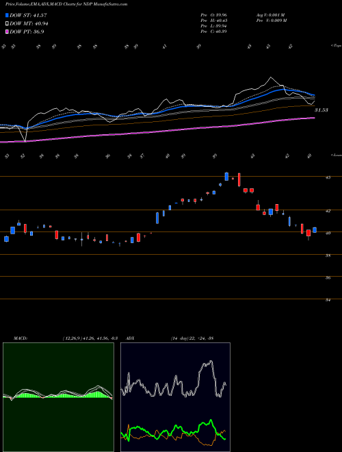The image size is (342, 452).
Task: Click the 'Pre L: 39.94' value
Action: coord(214,26)
